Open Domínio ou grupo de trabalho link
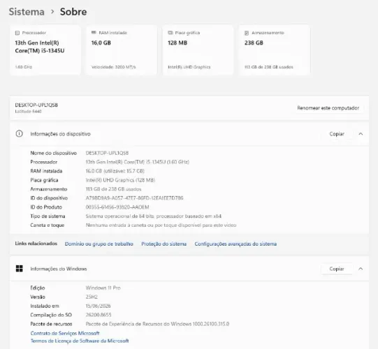The height and width of the screenshot is (349, 378). tap(99, 244)
